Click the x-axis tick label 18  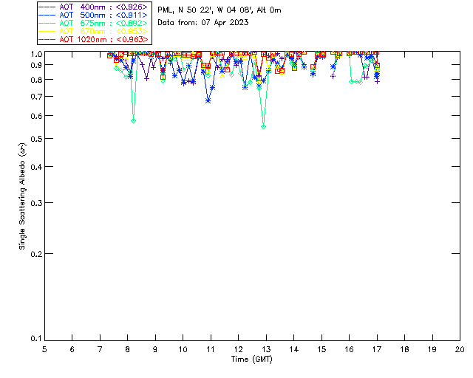(404, 349)
